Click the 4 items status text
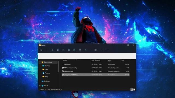Image resolution: width=175 pixels, height=98 pixels. click(42, 90)
